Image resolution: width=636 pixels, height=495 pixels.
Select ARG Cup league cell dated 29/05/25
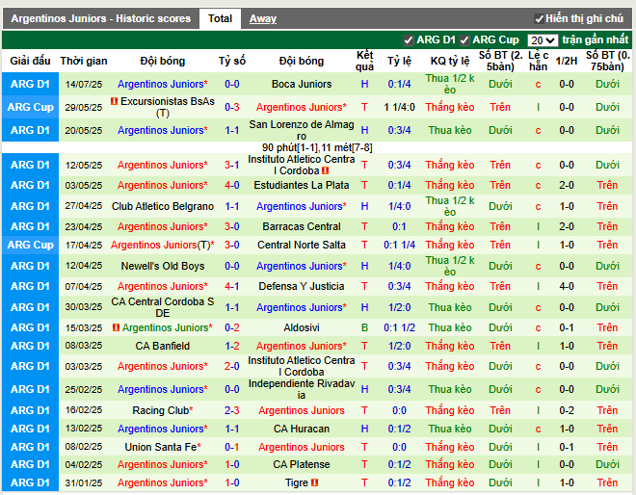click(31, 107)
